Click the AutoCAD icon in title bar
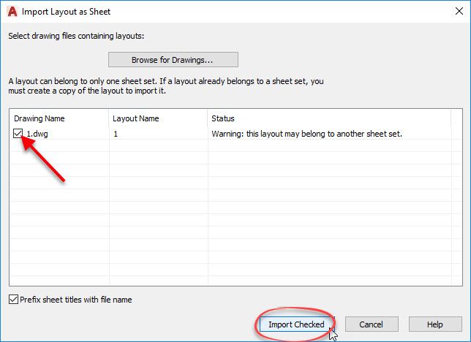 [x=11, y=12]
